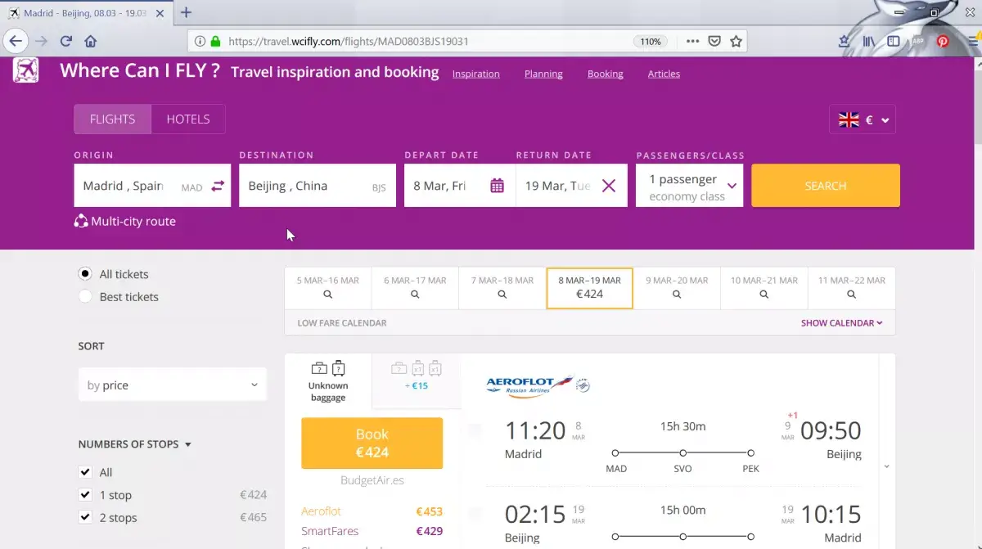Reload the page with refresh icon
The width and height of the screenshot is (982, 549).
[x=66, y=41]
